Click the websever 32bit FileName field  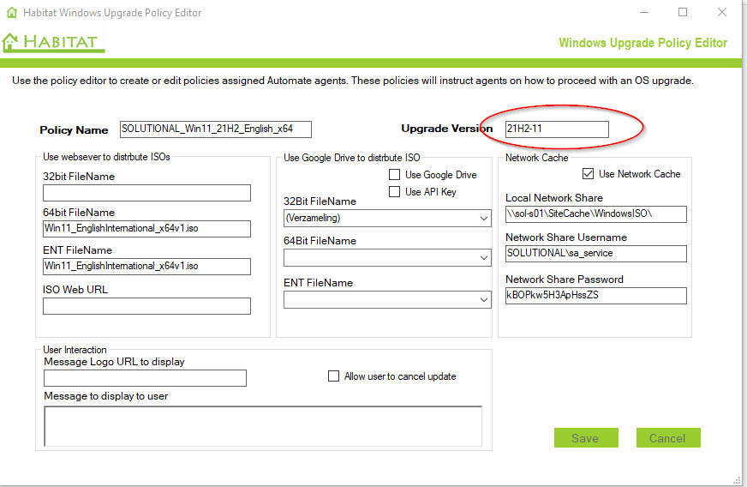(146, 193)
